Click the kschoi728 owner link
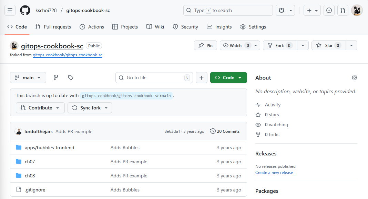 click(46, 10)
